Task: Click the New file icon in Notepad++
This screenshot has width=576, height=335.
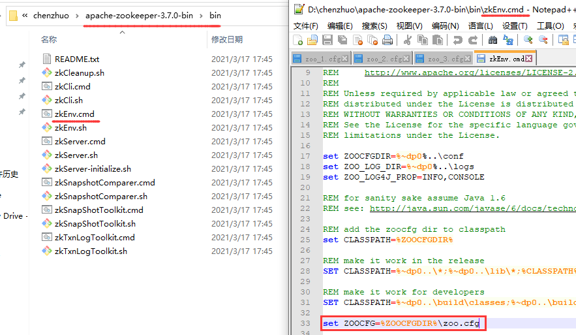Action: tap(298, 41)
